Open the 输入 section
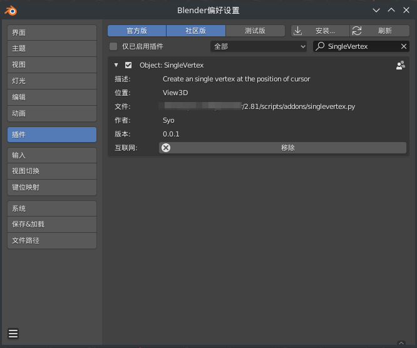The image size is (417, 348). (52, 155)
